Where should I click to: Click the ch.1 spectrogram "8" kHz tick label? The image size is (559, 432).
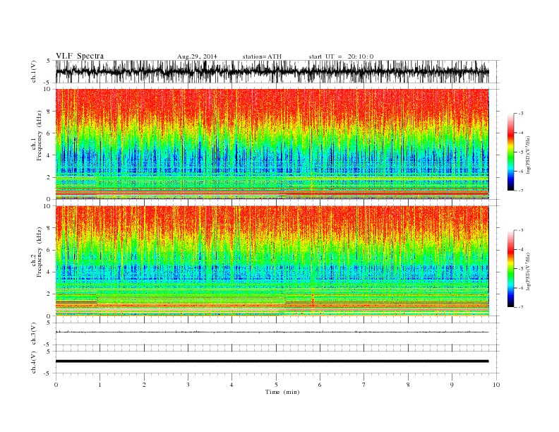click(x=49, y=112)
